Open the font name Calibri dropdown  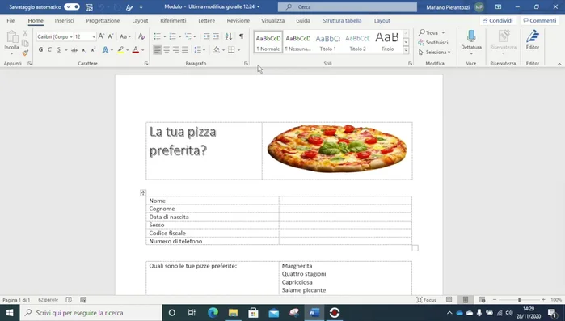click(71, 36)
